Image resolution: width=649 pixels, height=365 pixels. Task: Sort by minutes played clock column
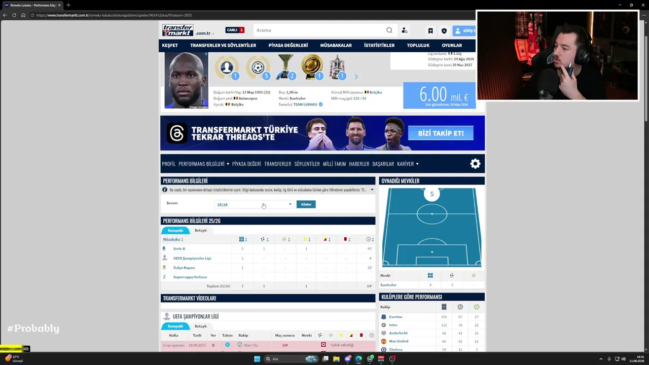click(x=370, y=239)
